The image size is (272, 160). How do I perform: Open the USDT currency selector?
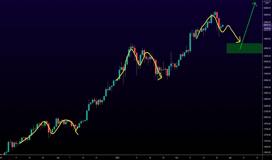tap(267, 3)
